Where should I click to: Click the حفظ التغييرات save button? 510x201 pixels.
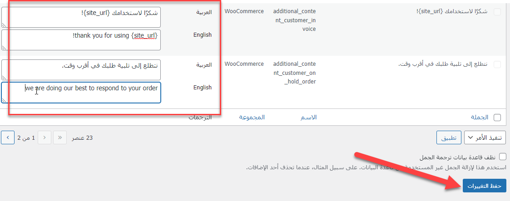(x=484, y=185)
